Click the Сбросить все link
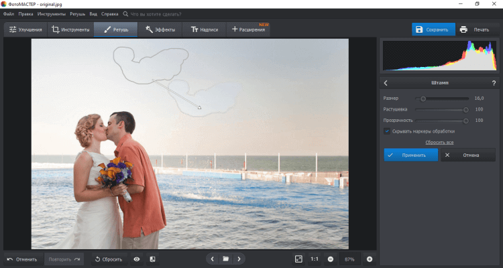This screenshot has width=503, height=268. click(x=439, y=143)
